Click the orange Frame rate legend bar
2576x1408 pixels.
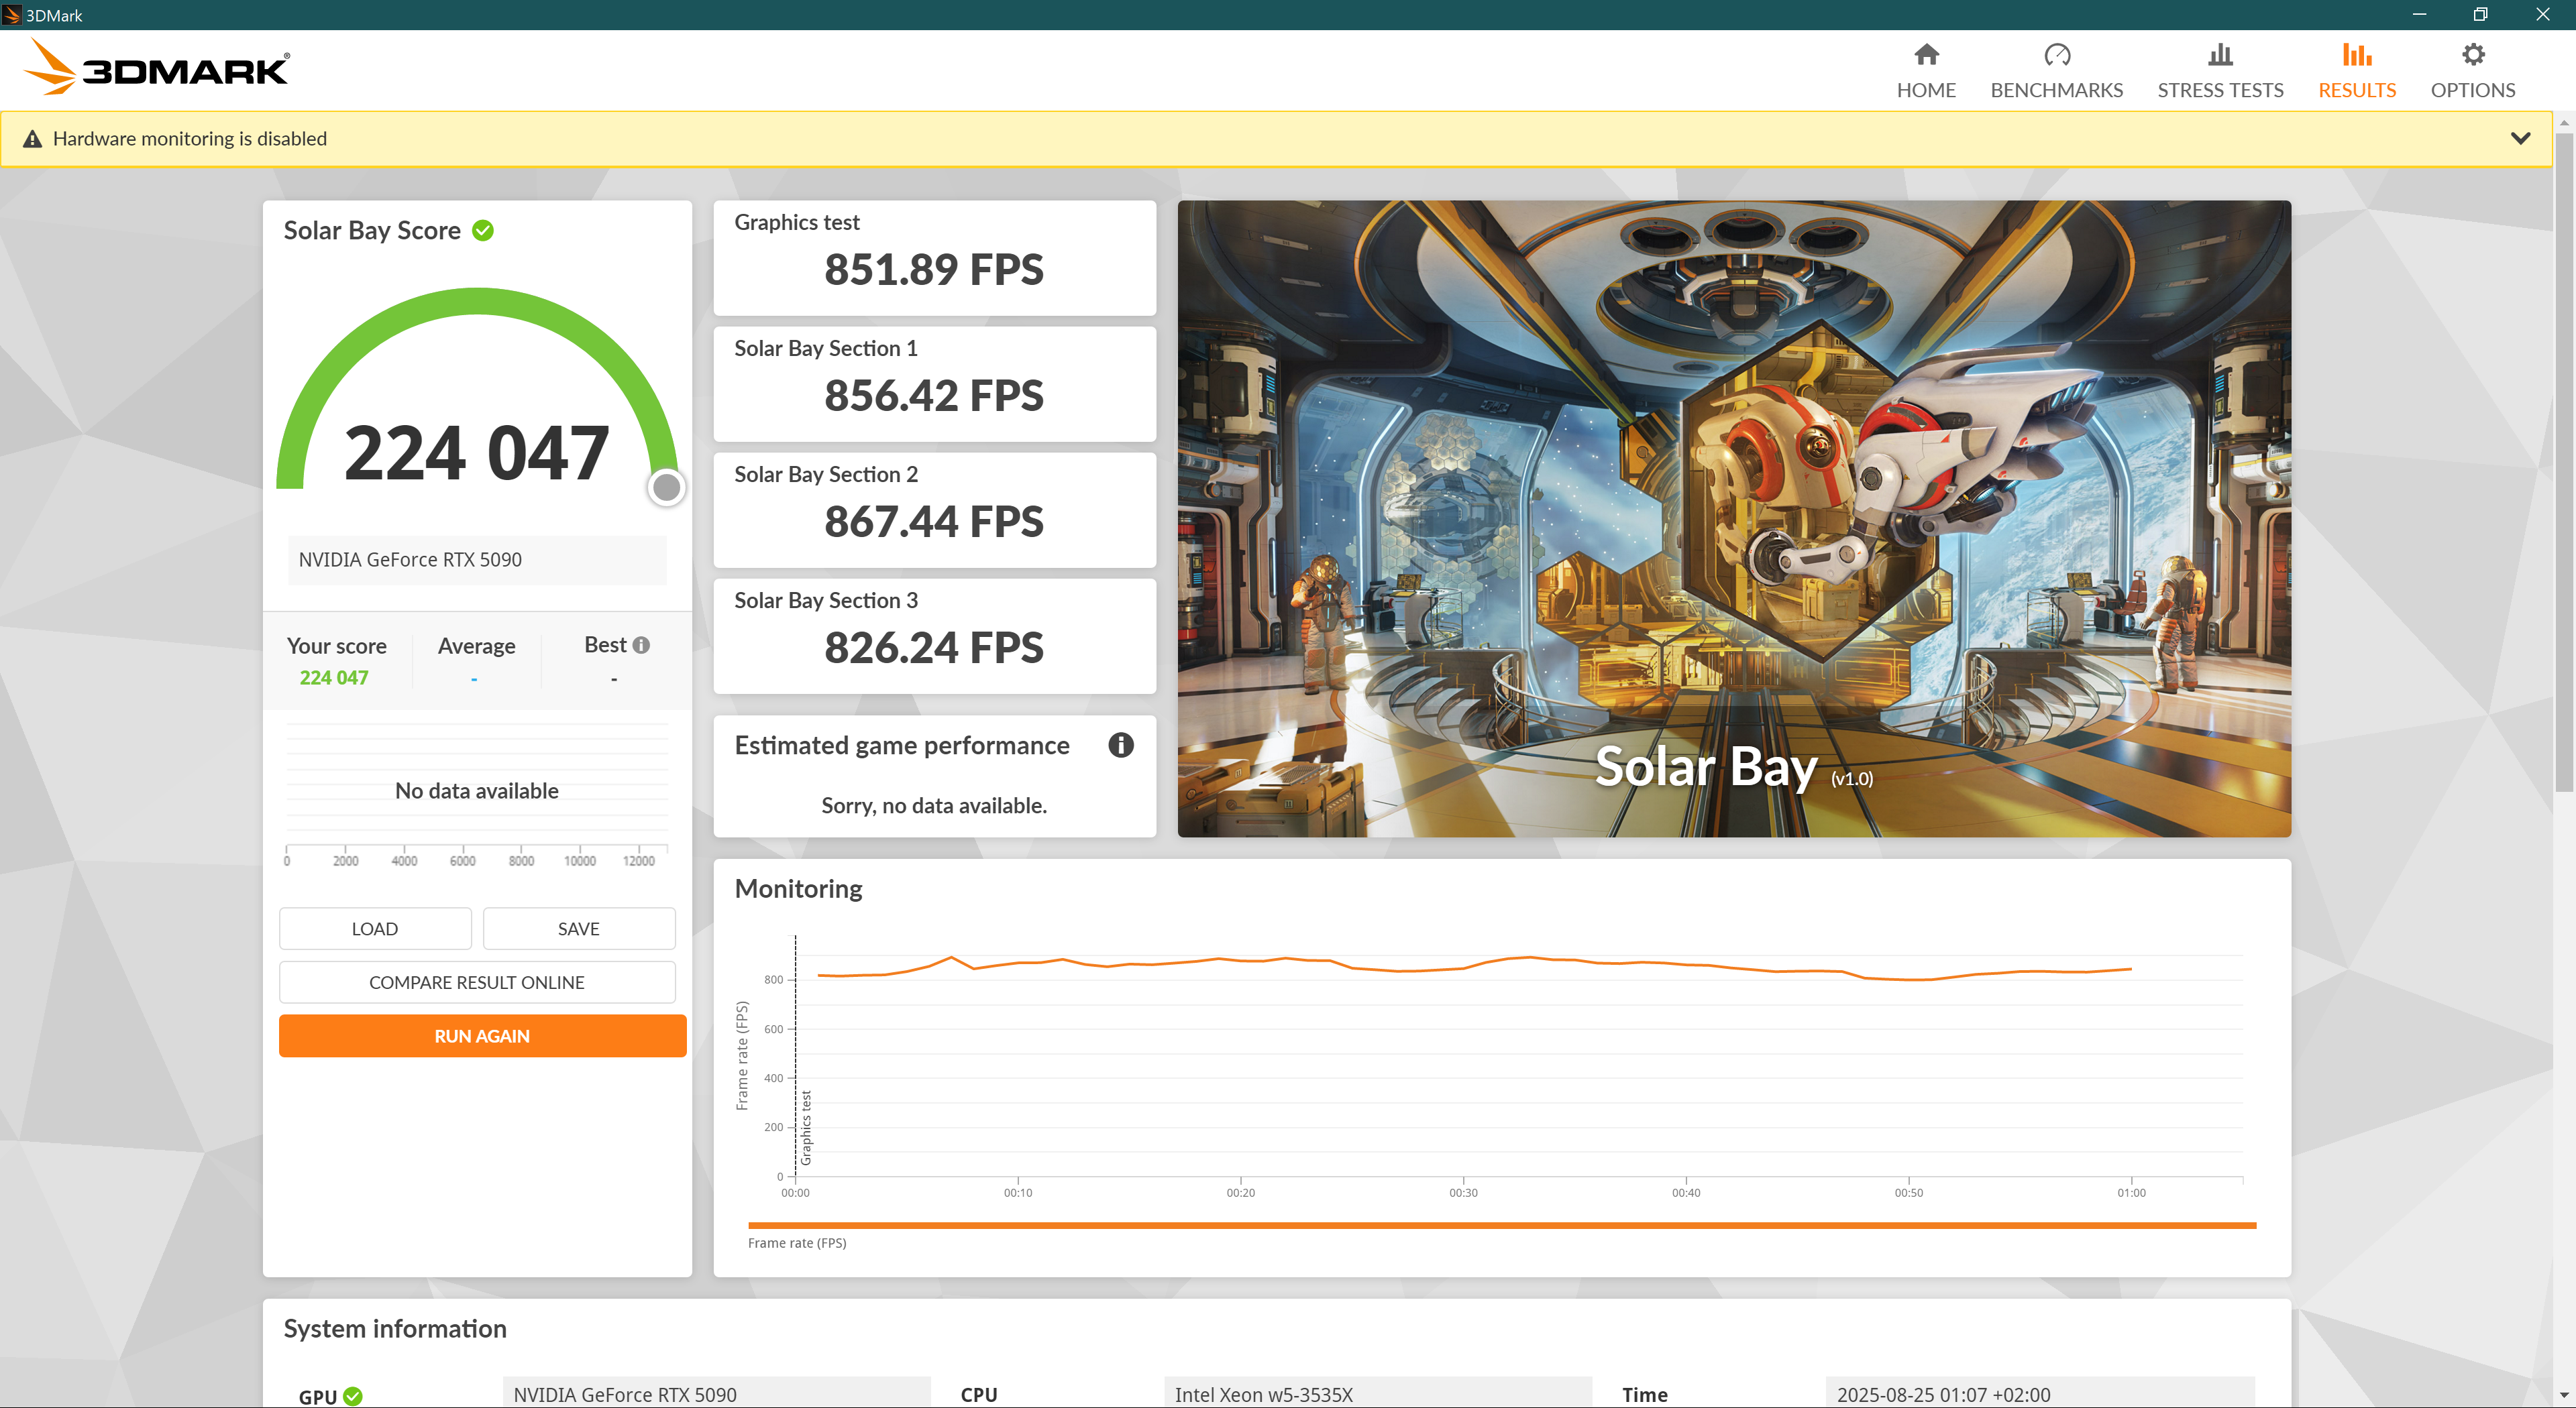pos(1501,1225)
